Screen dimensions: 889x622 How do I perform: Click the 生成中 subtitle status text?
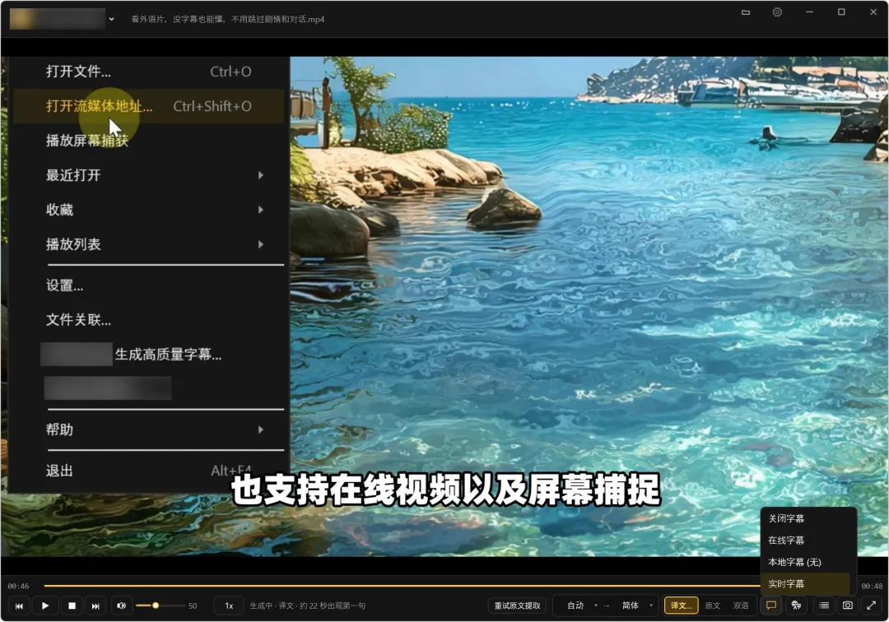tap(308, 606)
